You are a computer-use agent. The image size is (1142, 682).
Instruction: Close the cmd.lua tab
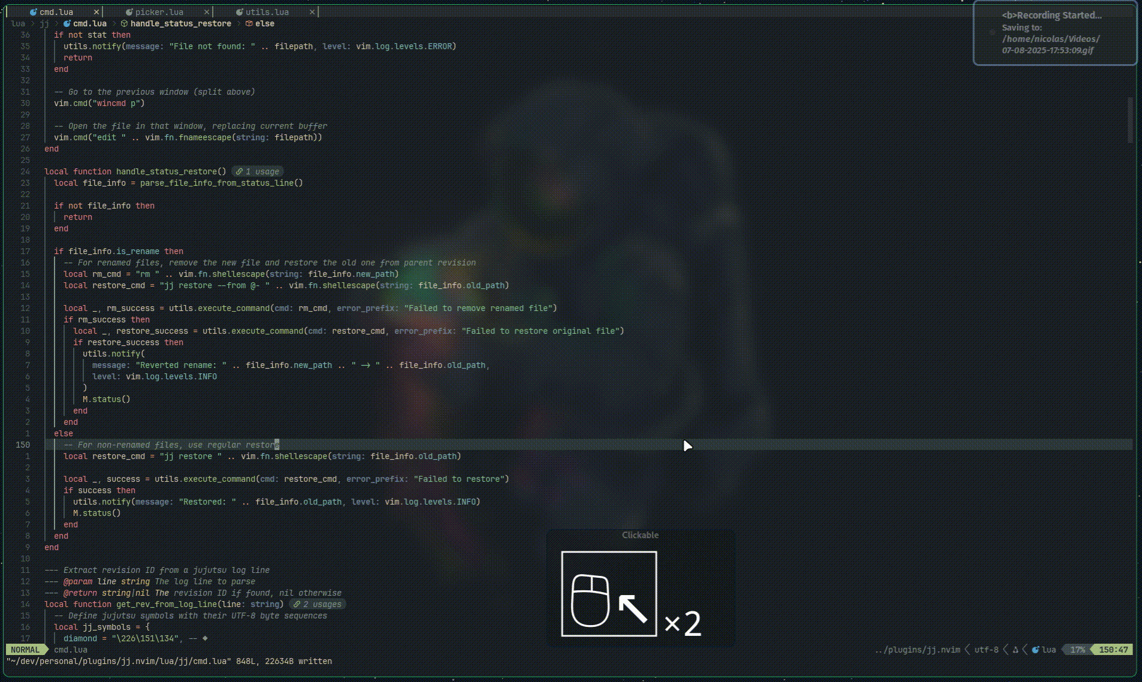96,12
